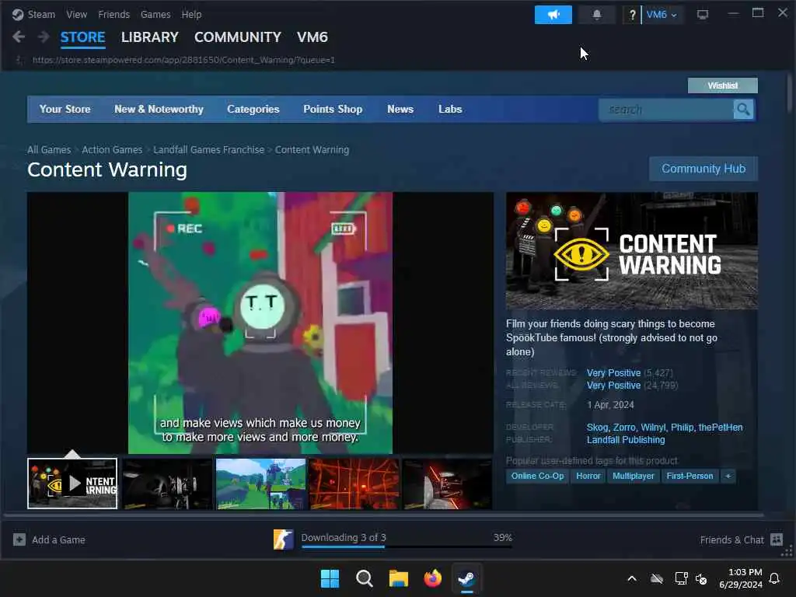796x597 pixels.
Task: Select the Horror tag
Action: pyautogui.click(x=588, y=477)
